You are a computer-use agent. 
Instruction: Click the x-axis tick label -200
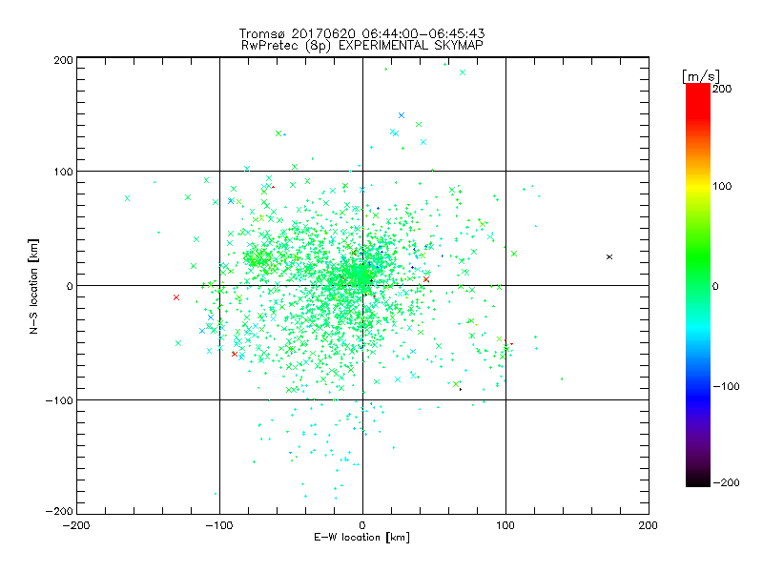click(x=76, y=525)
